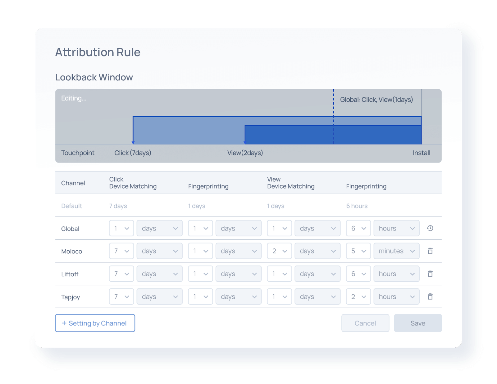The height and width of the screenshot is (384, 497).
Task: Open Global view device matching number dropdown
Action: [x=279, y=228]
